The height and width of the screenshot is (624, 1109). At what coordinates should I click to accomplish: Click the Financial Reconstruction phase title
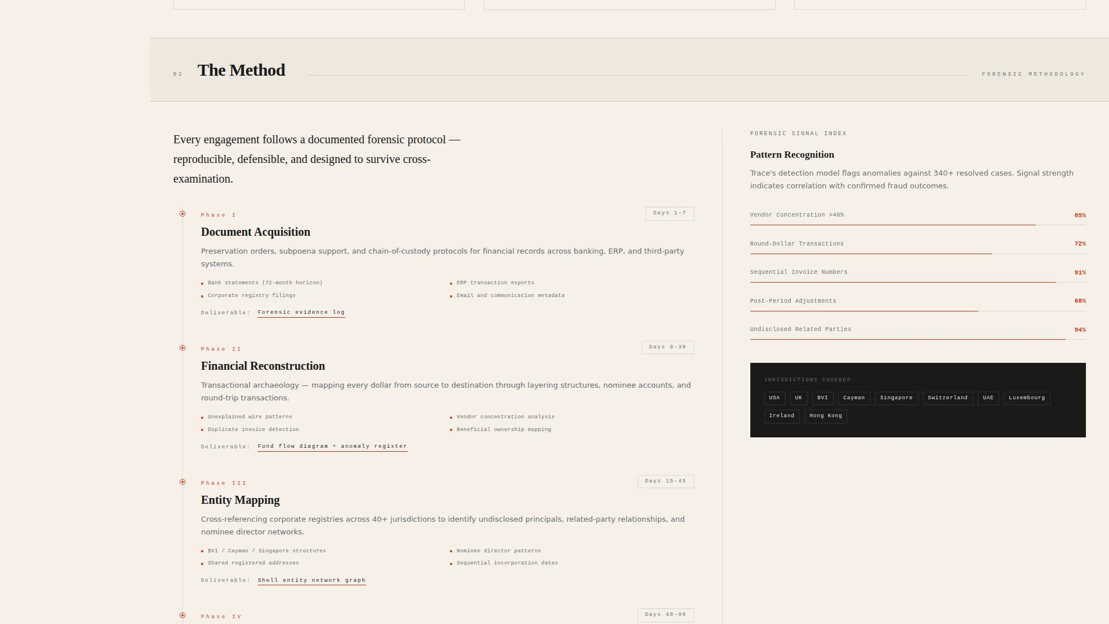(x=263, y=366)
